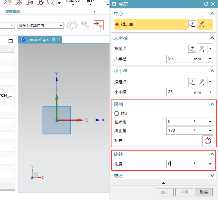
Task: Open the 大半径 value dropdown arrow
Action: 210,59
